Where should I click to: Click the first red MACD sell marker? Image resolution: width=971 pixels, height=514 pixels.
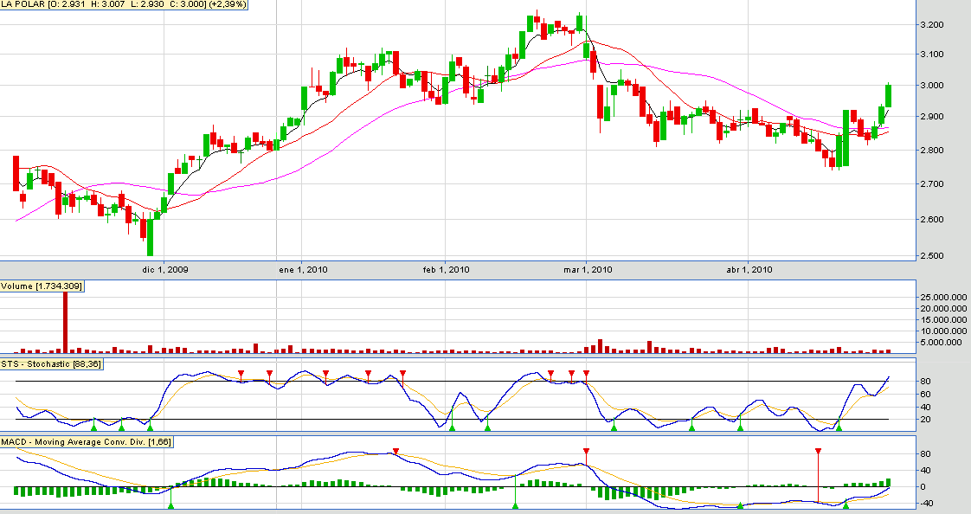point(395,452)
